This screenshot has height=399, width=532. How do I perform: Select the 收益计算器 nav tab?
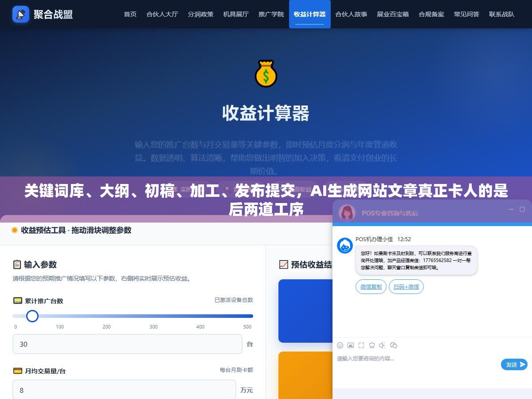click(310, 14)
